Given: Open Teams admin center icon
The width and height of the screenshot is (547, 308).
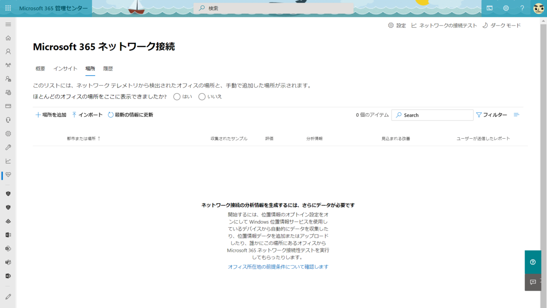Looking at the screenshot, I should tap(8, 262).
